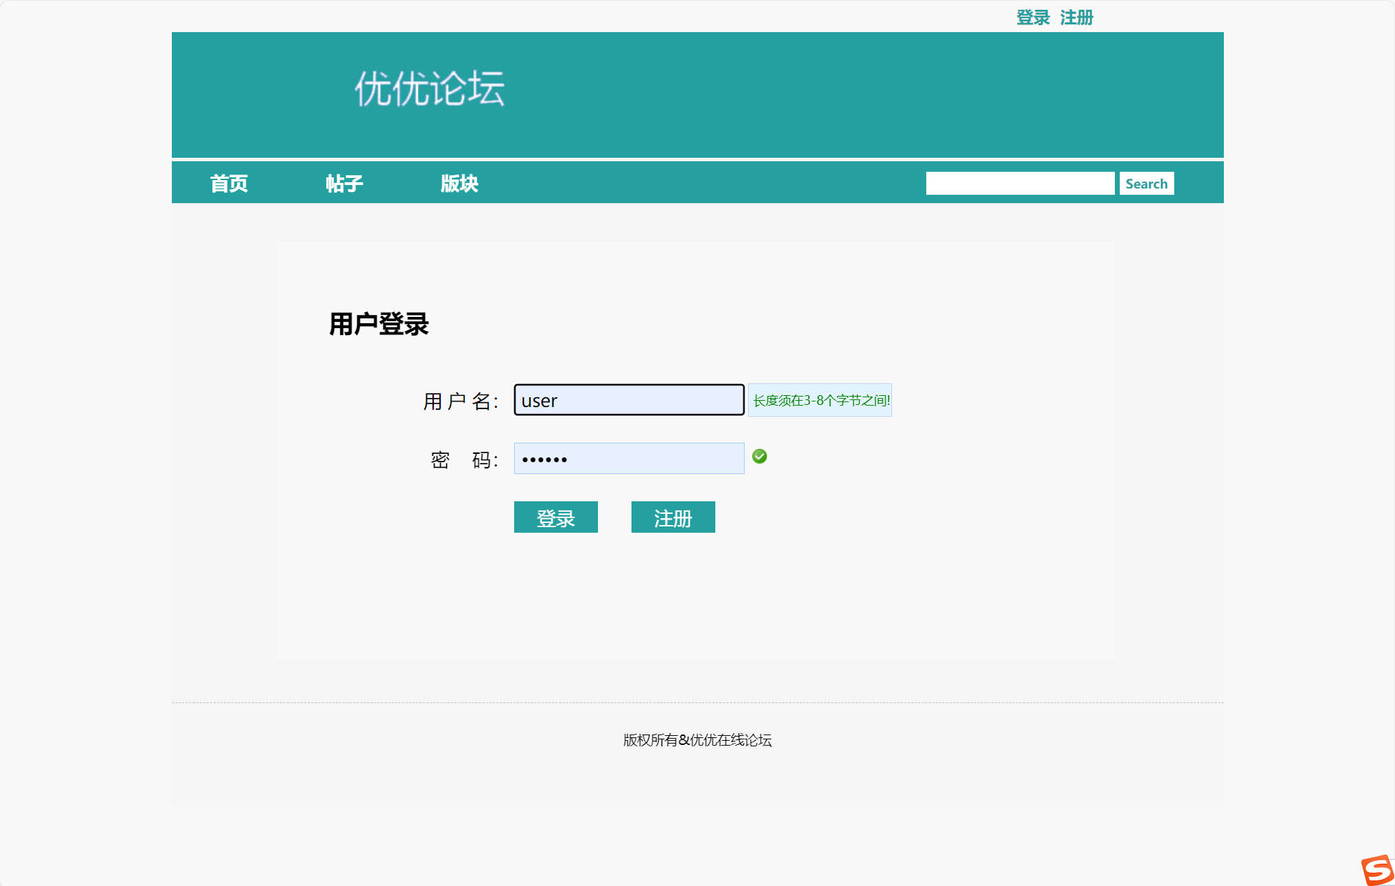The height and width of the screenshot is (886, 1395).
Task: Click inside the search text box
Action: pos(1020,182)
